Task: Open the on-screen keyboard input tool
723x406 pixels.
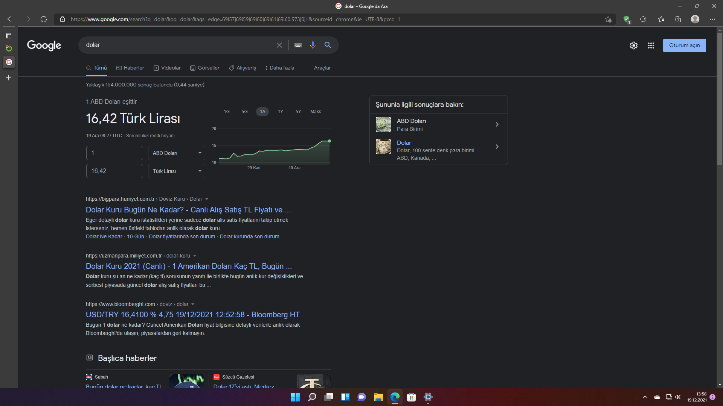Action: click(298, 45)
